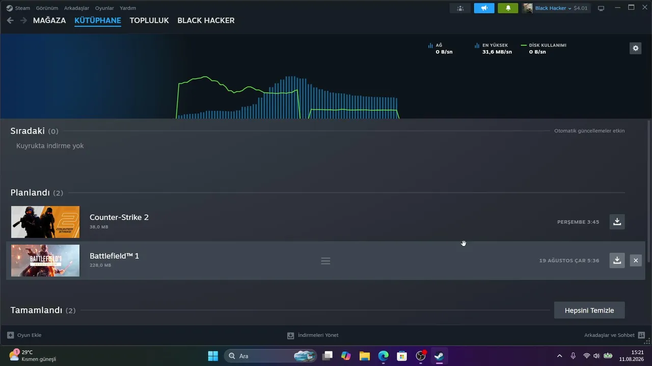Click the Kuyrukta indirme yok message

pyautogui.click(x=50, y=146)
